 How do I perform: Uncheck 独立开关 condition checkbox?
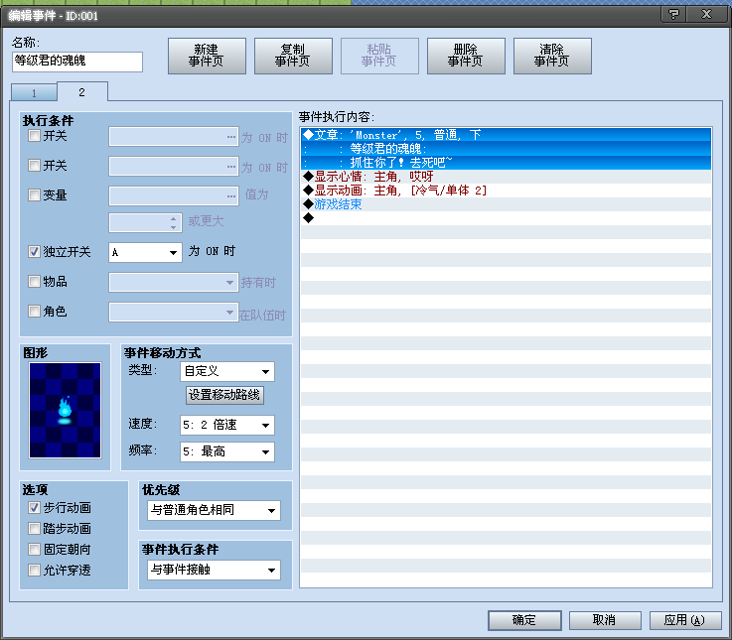[x=34, y=252]
